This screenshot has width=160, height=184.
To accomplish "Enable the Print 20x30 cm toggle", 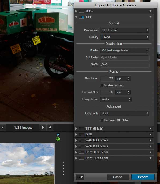I will (81, 158).
